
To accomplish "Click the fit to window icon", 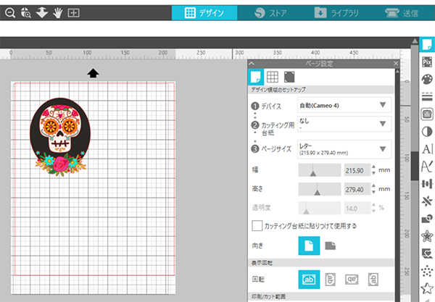I will pyautogui.click(x=73, y=13).
